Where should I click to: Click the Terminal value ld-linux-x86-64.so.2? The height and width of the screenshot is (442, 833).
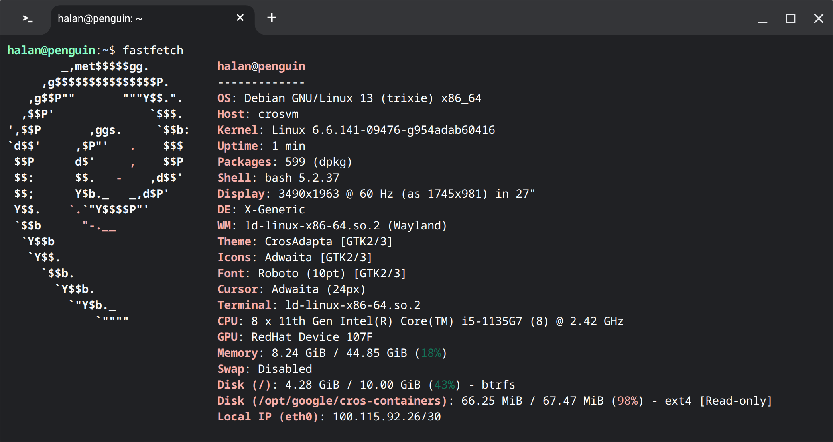pos(353,305)
